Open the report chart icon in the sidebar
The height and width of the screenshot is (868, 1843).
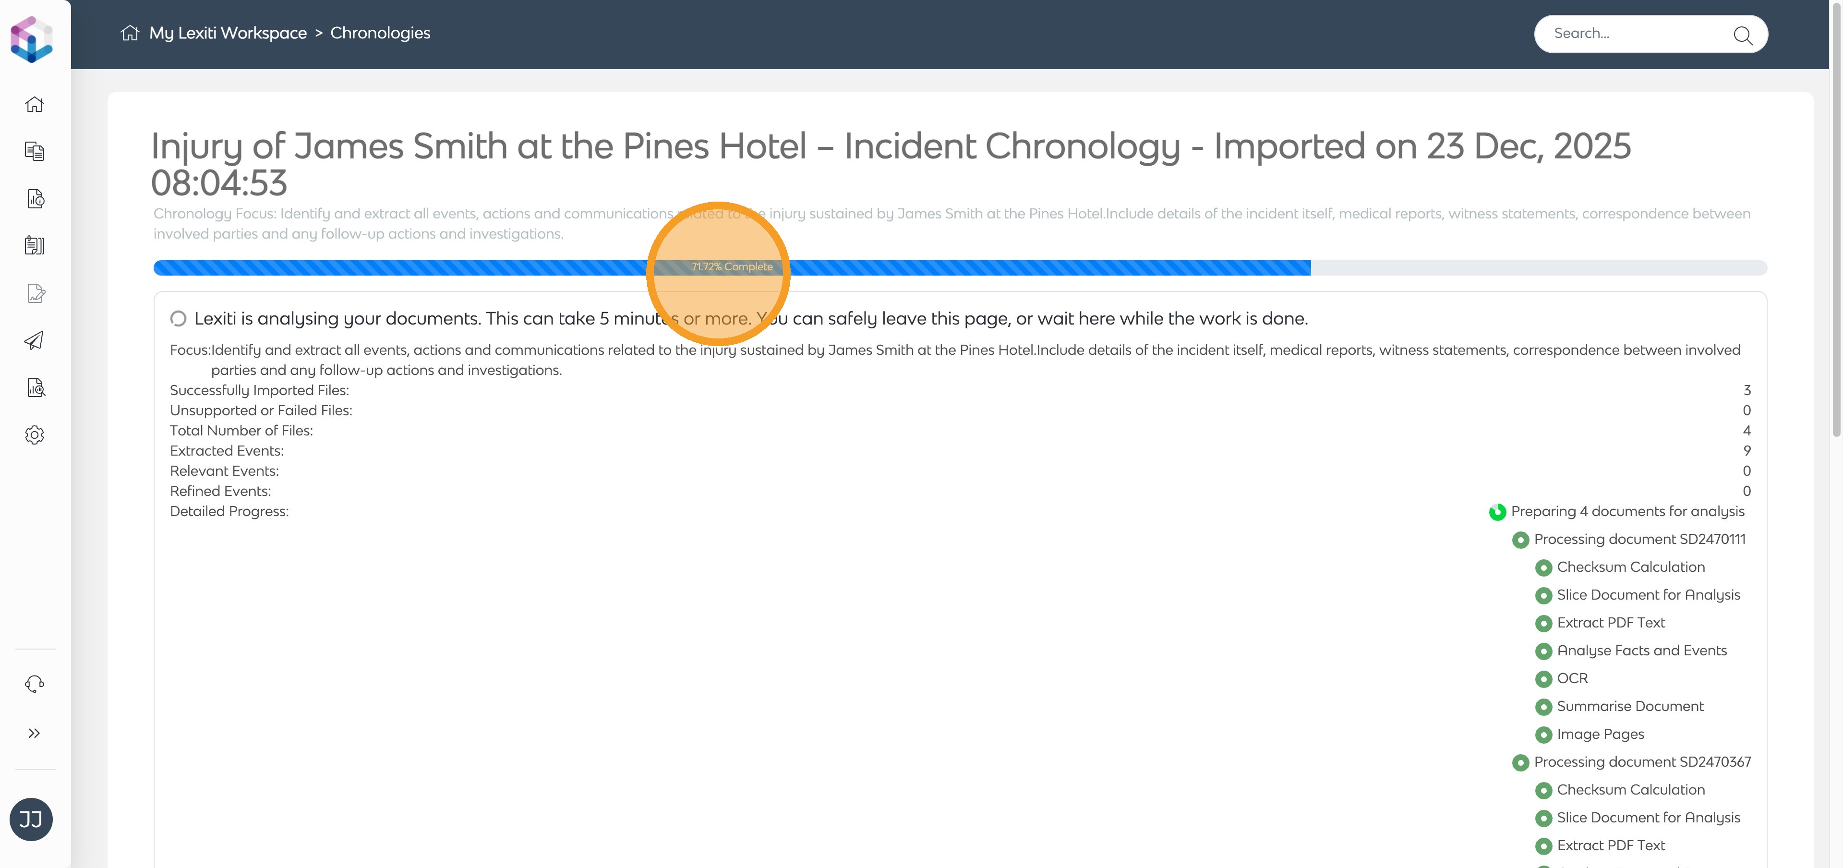tap(35, 198)
